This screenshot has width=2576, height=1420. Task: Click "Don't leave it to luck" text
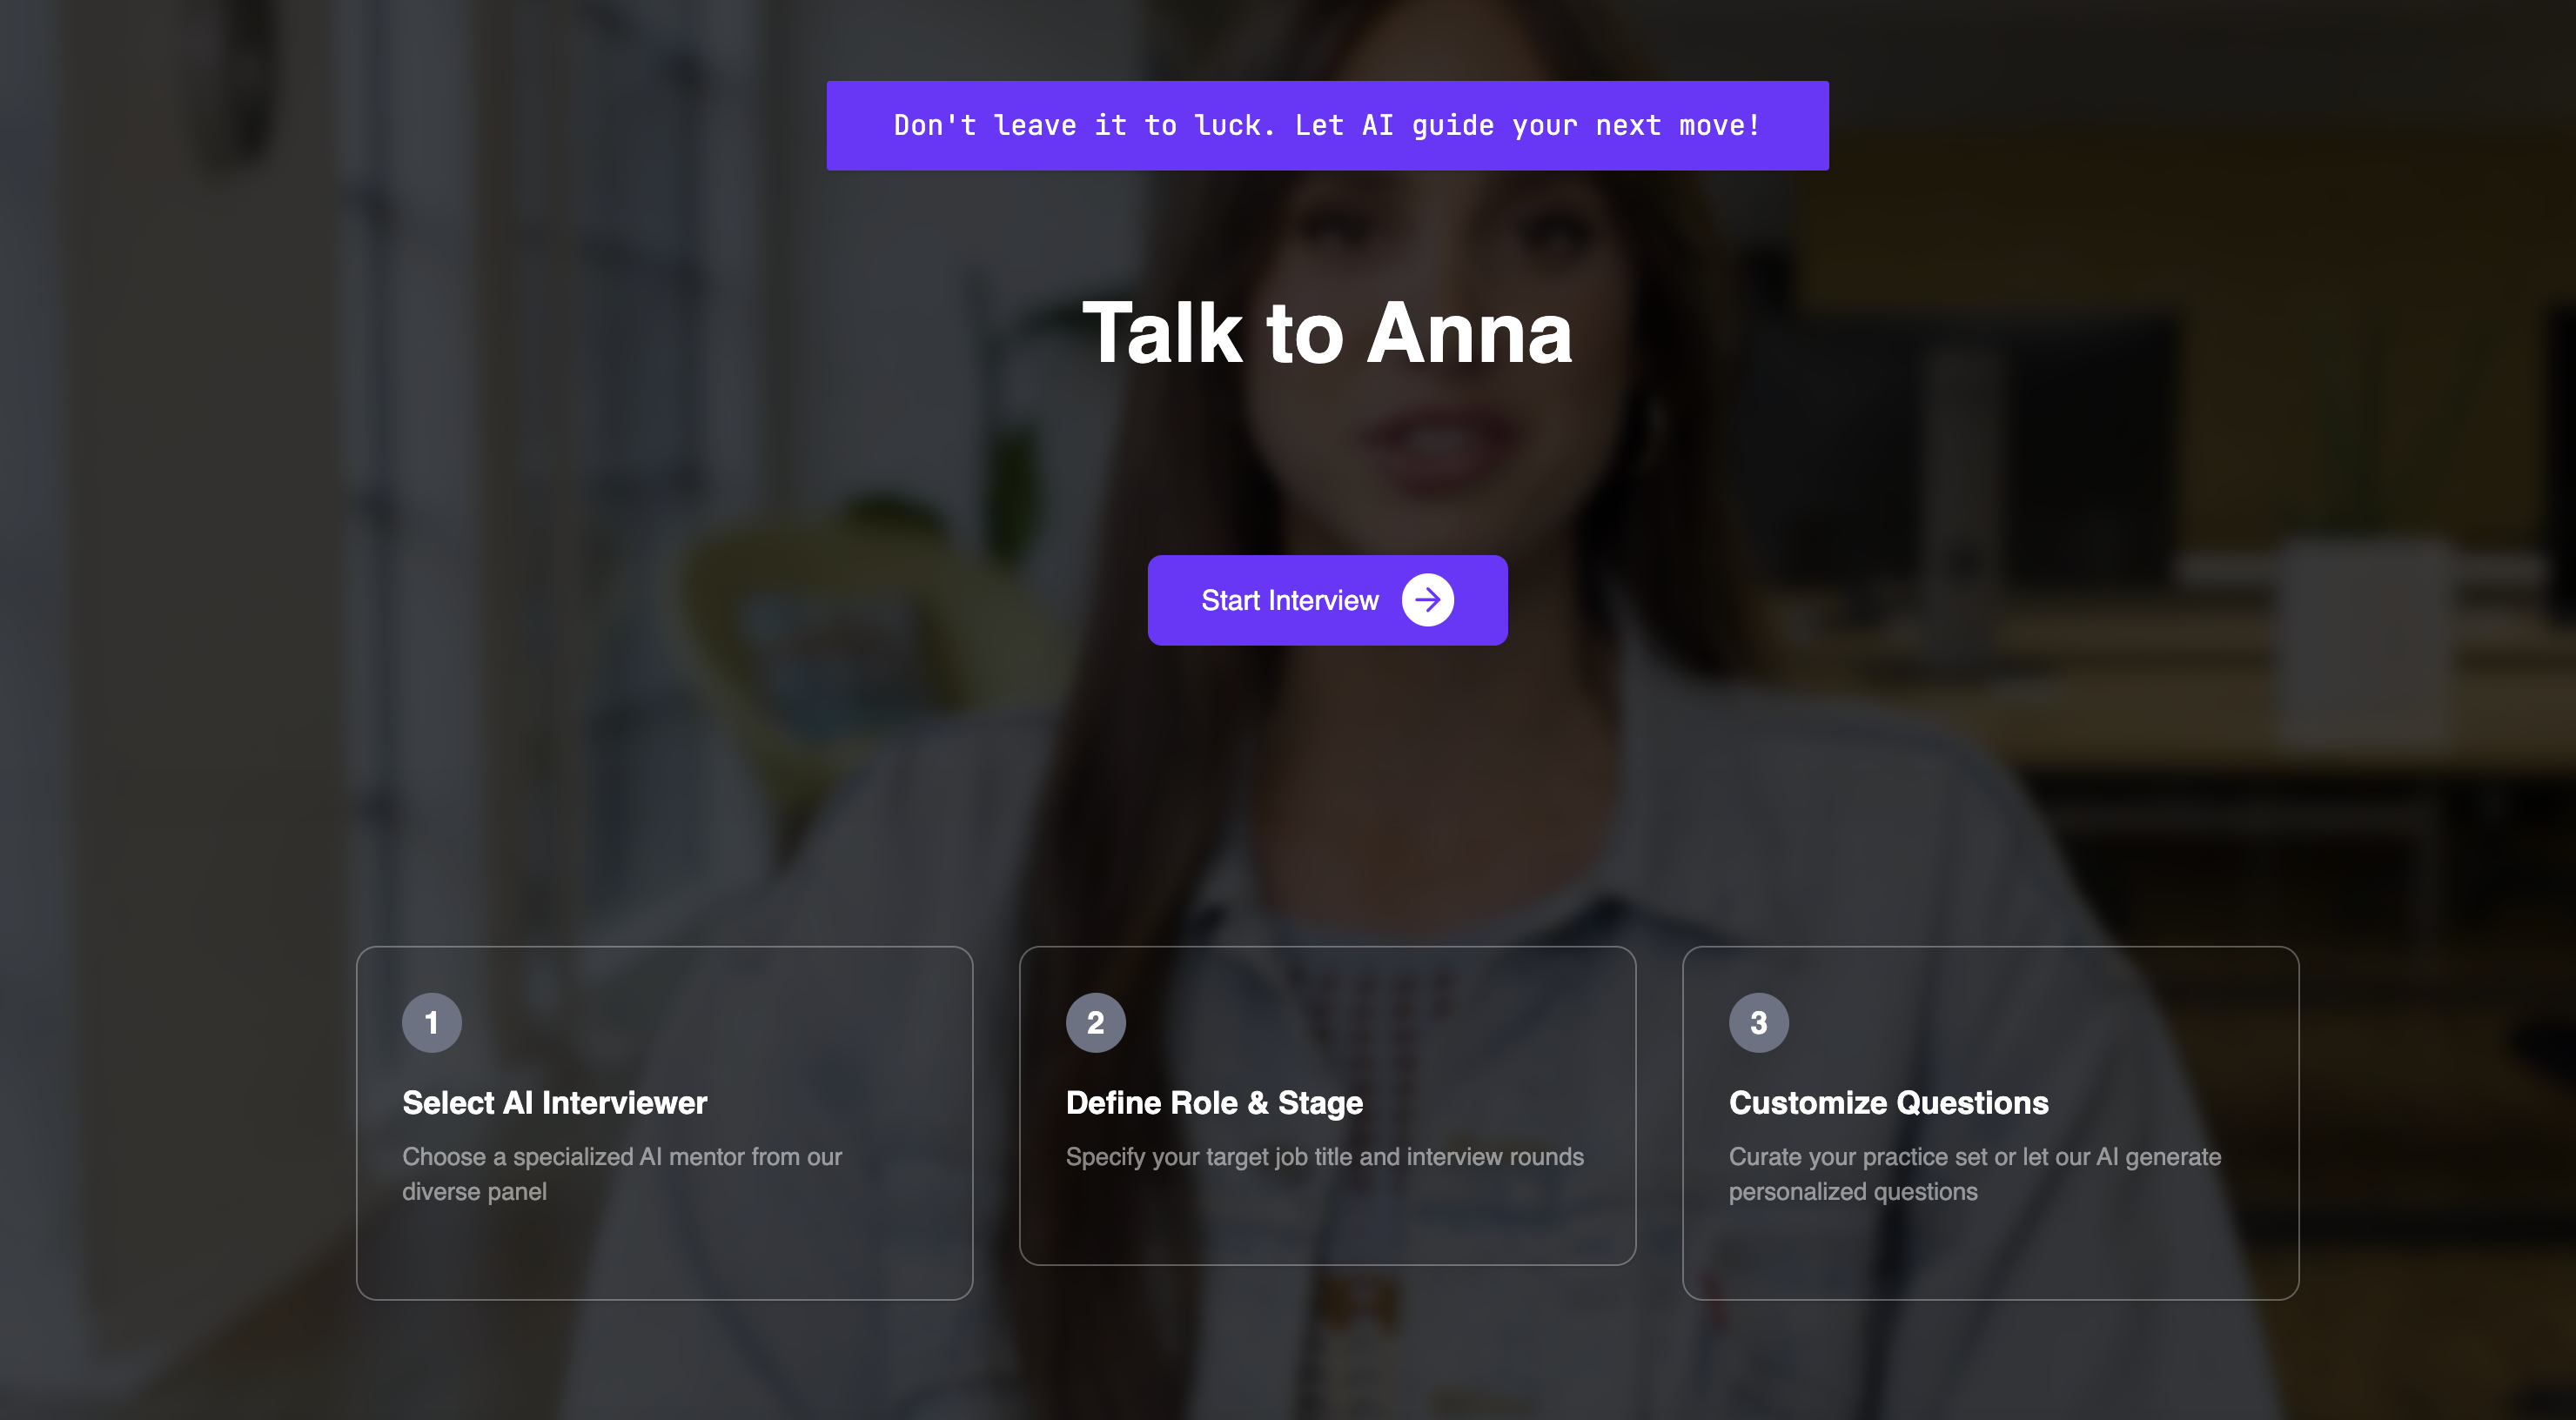(1084, 126)
